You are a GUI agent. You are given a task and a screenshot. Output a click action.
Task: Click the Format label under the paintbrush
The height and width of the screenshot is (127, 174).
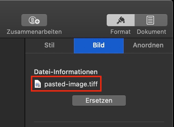[120, 32]
